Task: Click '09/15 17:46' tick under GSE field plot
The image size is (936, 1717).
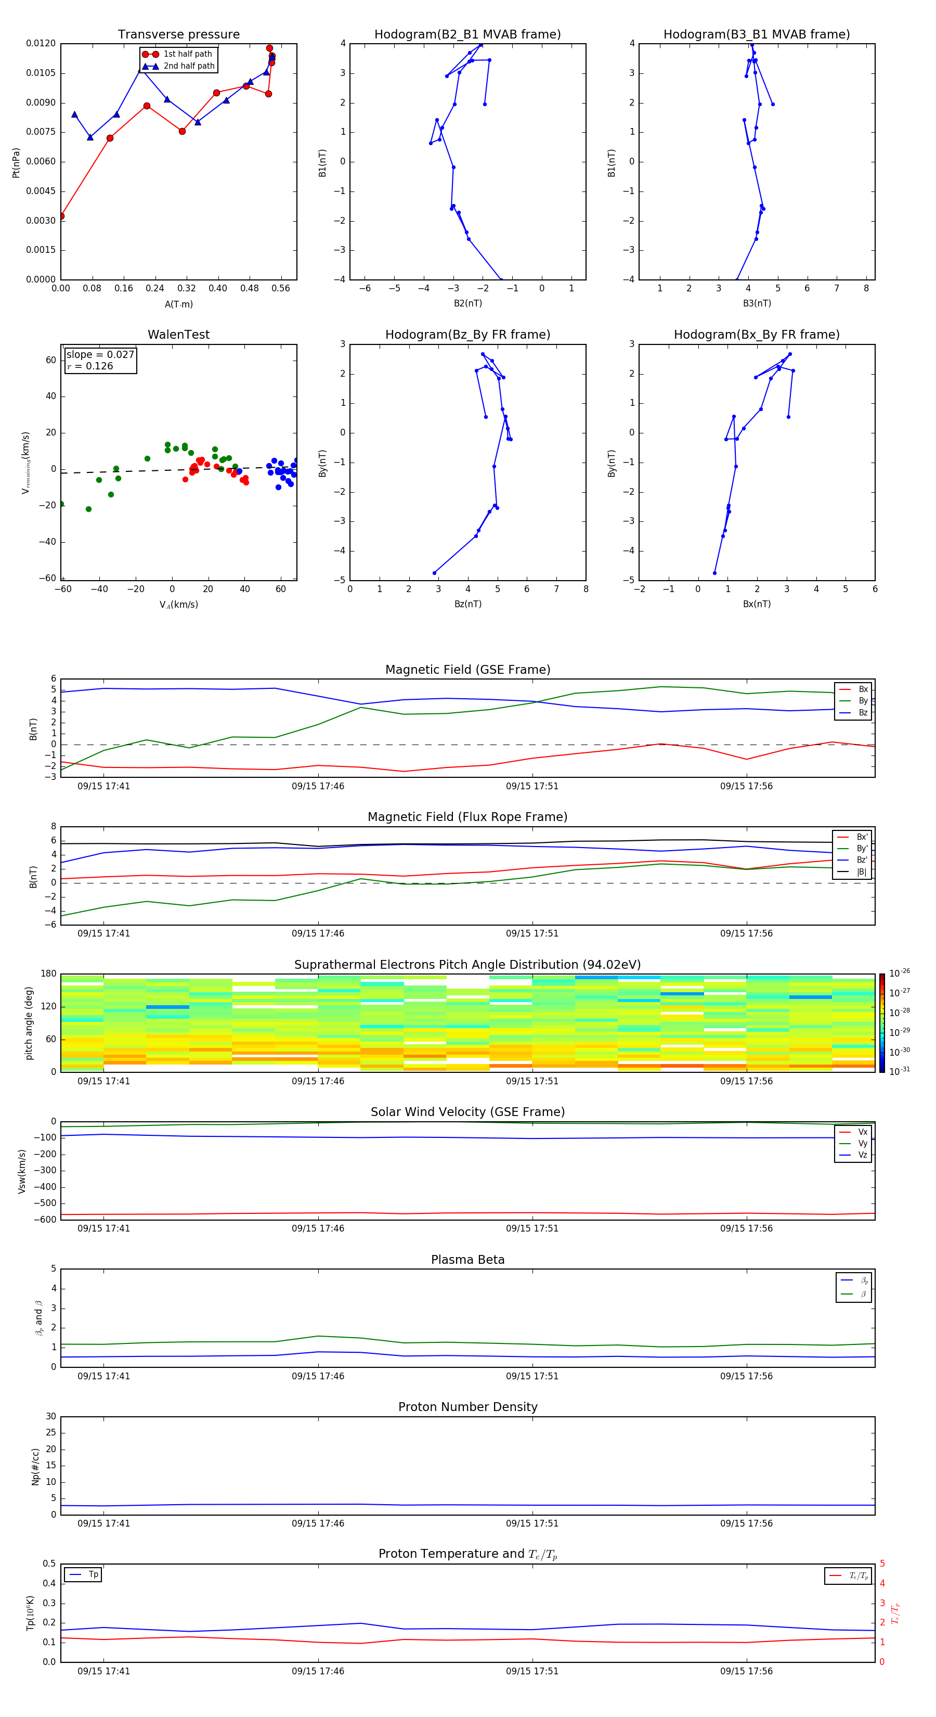Action: click(318, 787)
